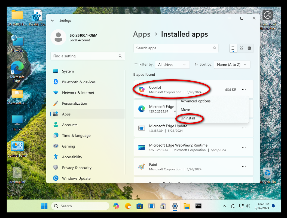The height and width of the screenshot is (218, 287).
Task: Open Accounts settings
Action: pyautogui.click(x=87, y=125)
